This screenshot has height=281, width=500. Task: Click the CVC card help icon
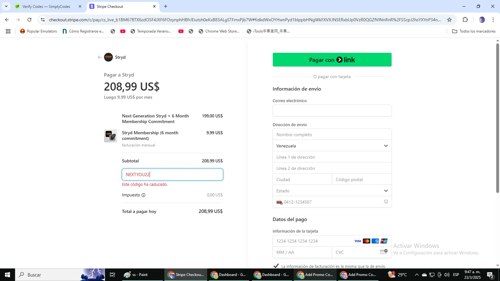(384, 252)
